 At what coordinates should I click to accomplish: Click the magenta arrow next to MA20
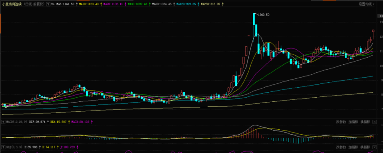point(126,4)
